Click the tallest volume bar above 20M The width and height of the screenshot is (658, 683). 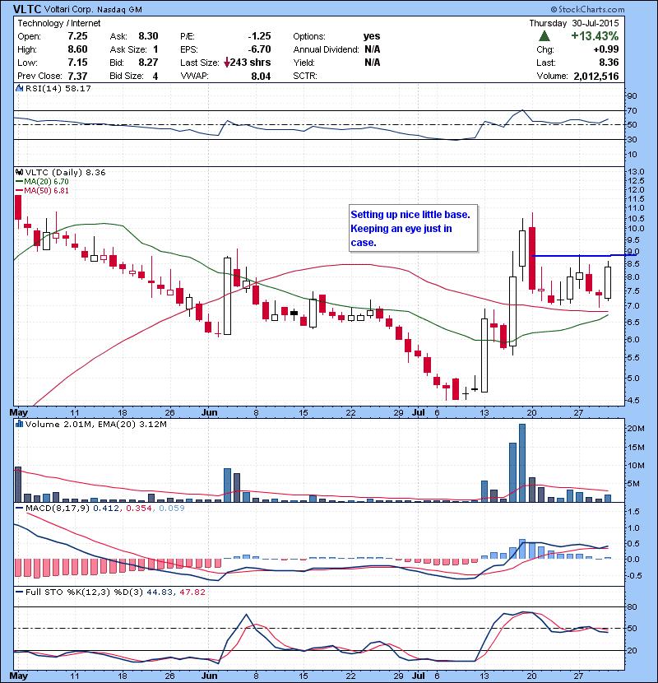coord(522,463)
